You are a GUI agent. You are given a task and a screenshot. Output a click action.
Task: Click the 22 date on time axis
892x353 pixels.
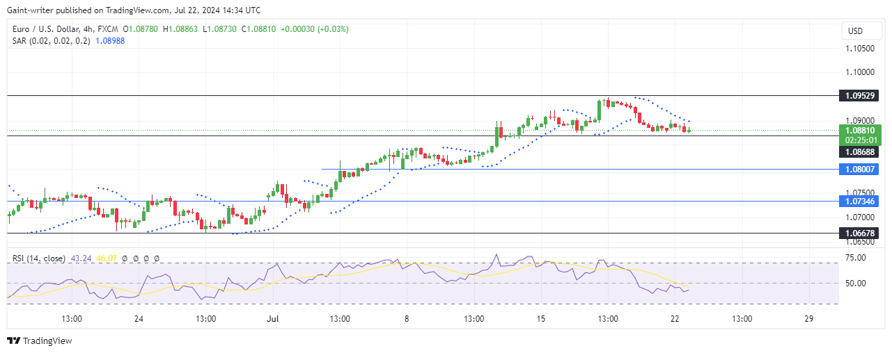tap(675, 319)
